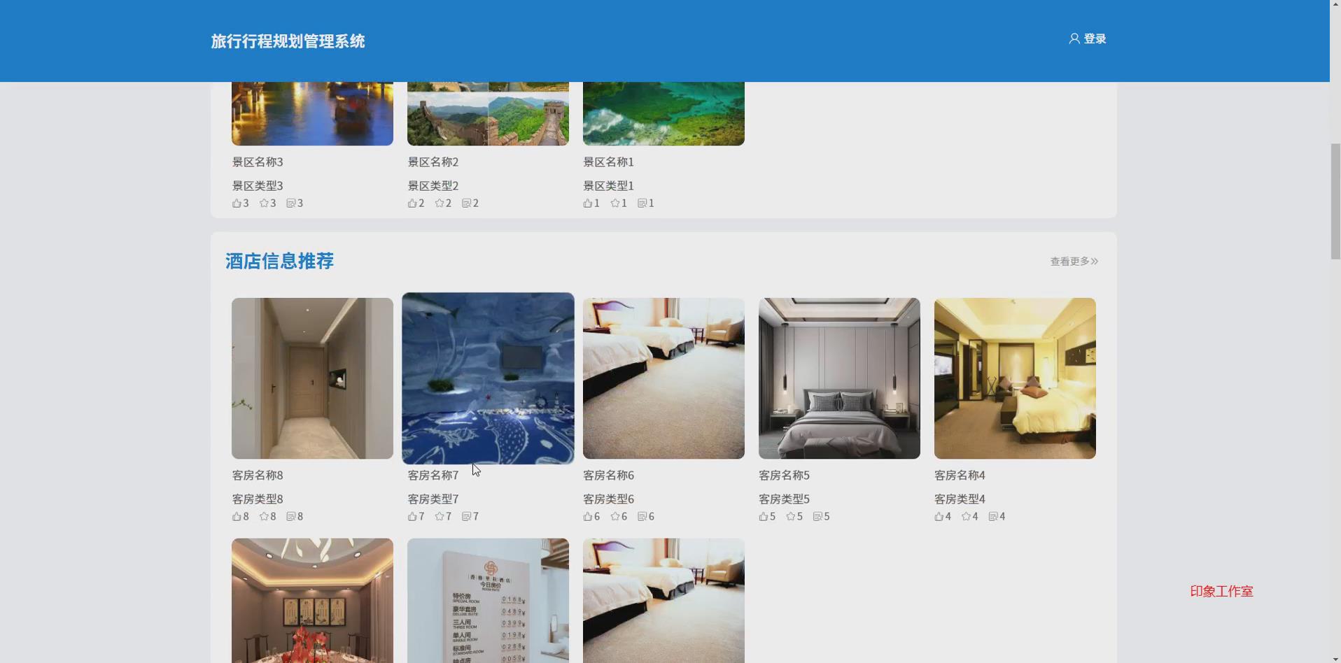Screen dimensions: 1341x663
Task: Click the 酒店信息推荐 section heading
Action: [x=279, y=262]
